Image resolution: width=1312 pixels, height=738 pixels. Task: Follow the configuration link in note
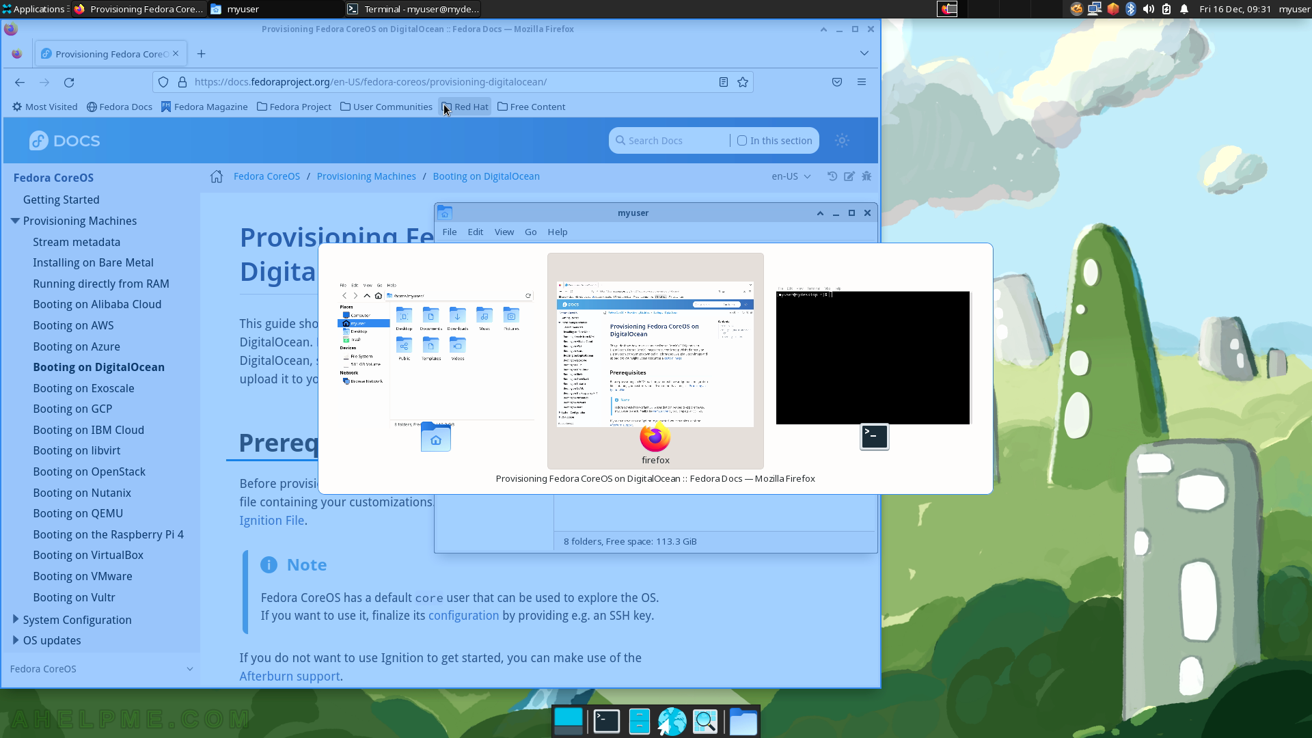pyautogui.click(x=464, y=615)
